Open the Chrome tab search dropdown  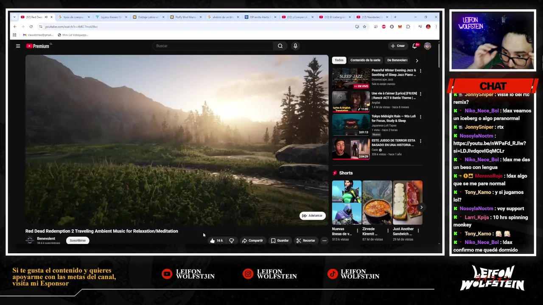(x=14, y=17)
